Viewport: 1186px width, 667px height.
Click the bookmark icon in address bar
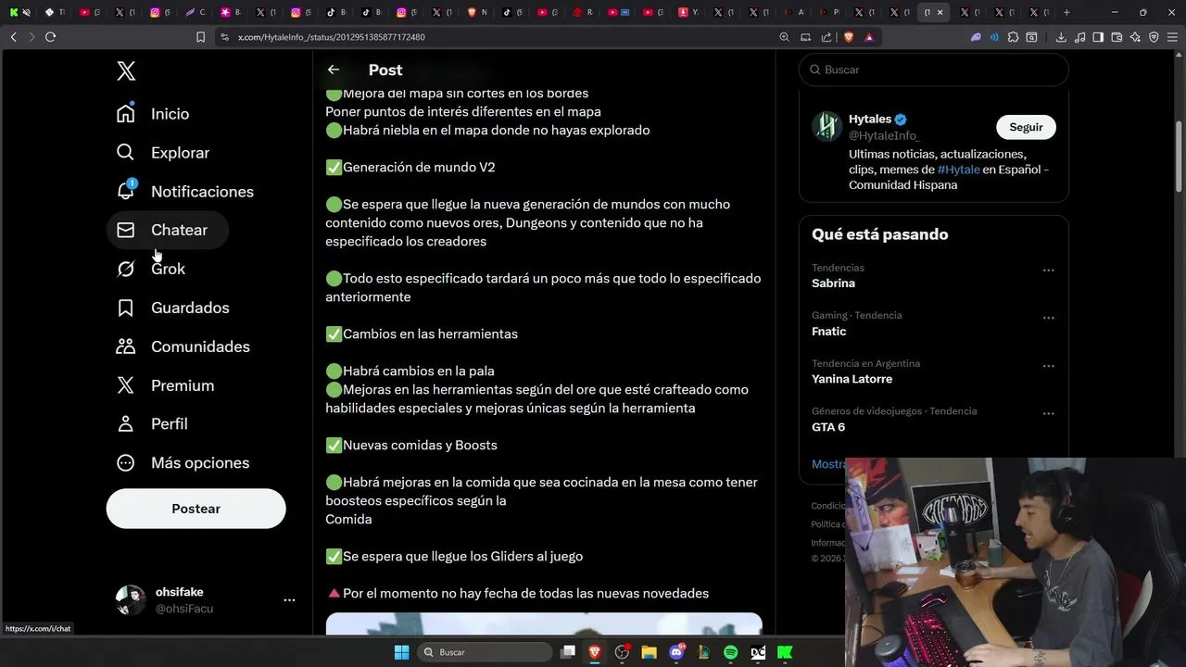200,37
